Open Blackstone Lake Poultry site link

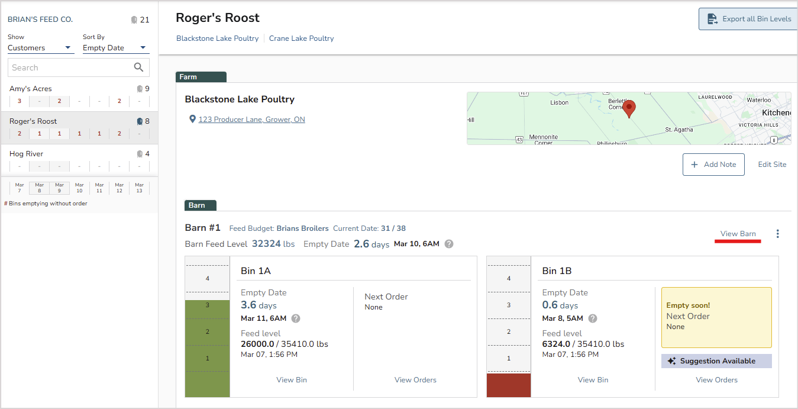[217, 38]
